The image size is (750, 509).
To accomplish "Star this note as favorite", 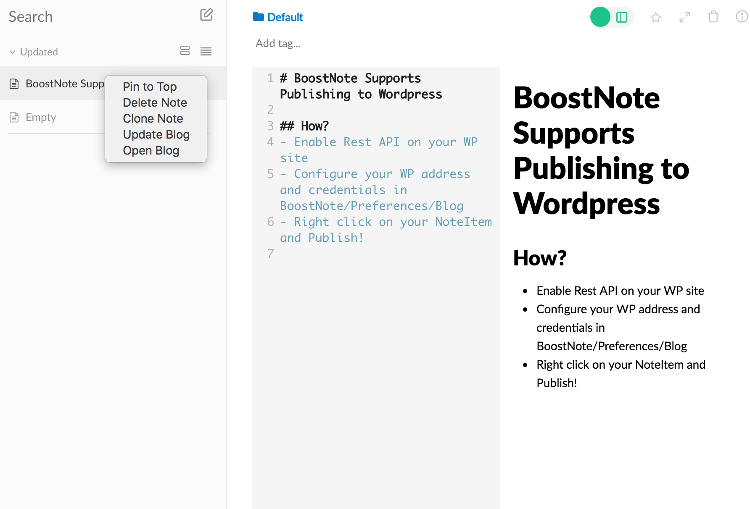I will 656,17.
